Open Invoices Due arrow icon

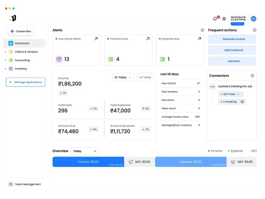click(148, 39)
